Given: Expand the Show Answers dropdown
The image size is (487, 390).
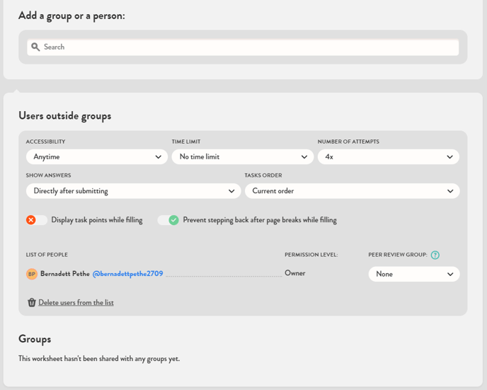Looking at the screenshot, I should coord(133,191).
